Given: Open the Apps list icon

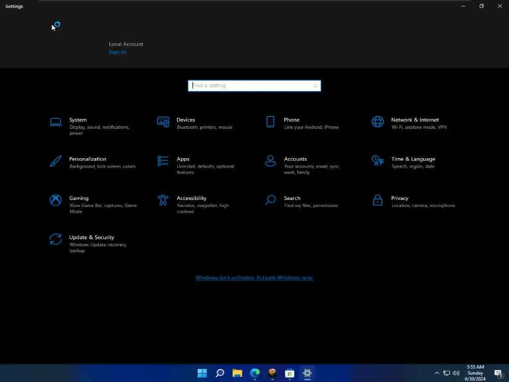Looking at the screenshot, I should 163,161.
